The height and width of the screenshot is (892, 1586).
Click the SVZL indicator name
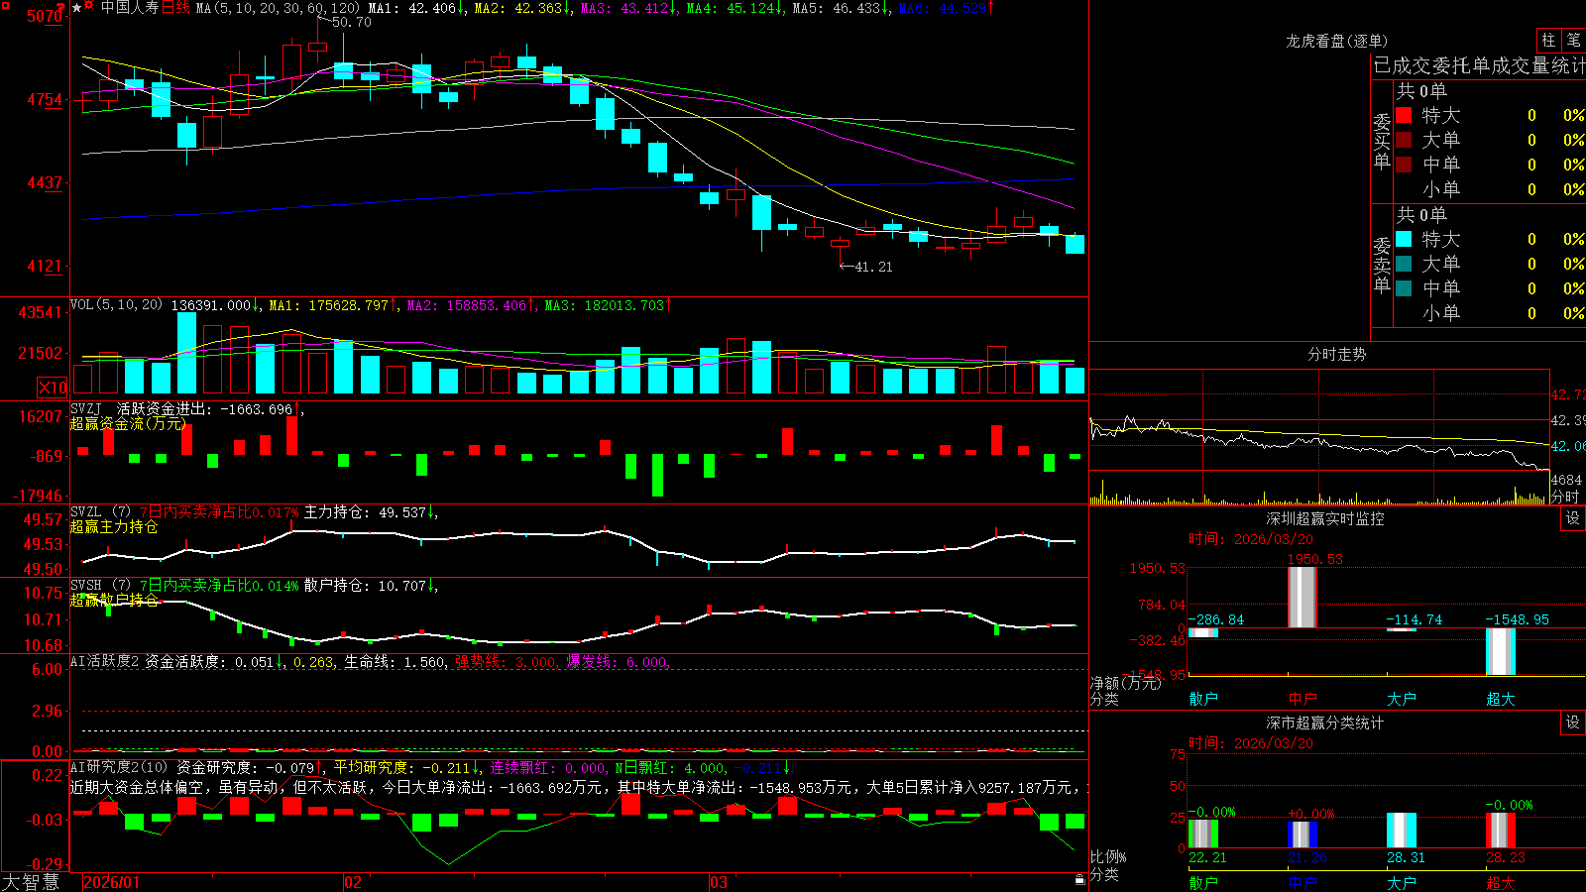[85, 511]
